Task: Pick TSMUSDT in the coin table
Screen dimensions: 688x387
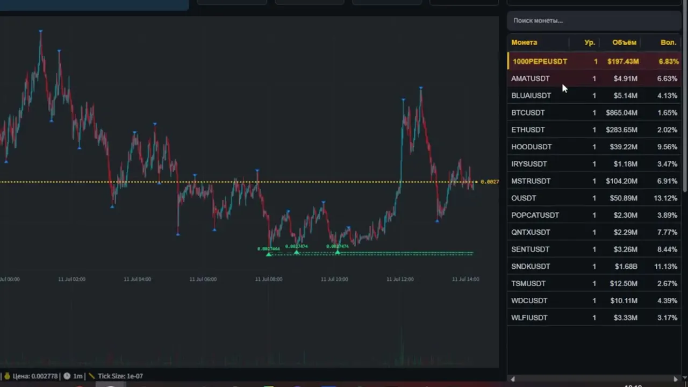Action: [594, 283]
